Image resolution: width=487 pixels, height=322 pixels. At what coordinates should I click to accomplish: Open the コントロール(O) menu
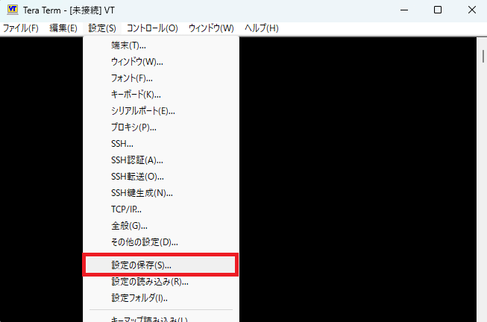[152, 28]
